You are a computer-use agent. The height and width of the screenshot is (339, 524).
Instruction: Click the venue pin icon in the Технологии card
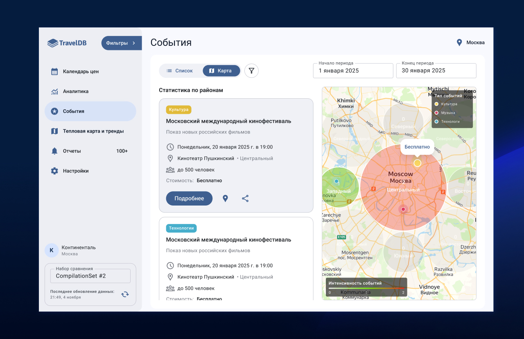170,277
